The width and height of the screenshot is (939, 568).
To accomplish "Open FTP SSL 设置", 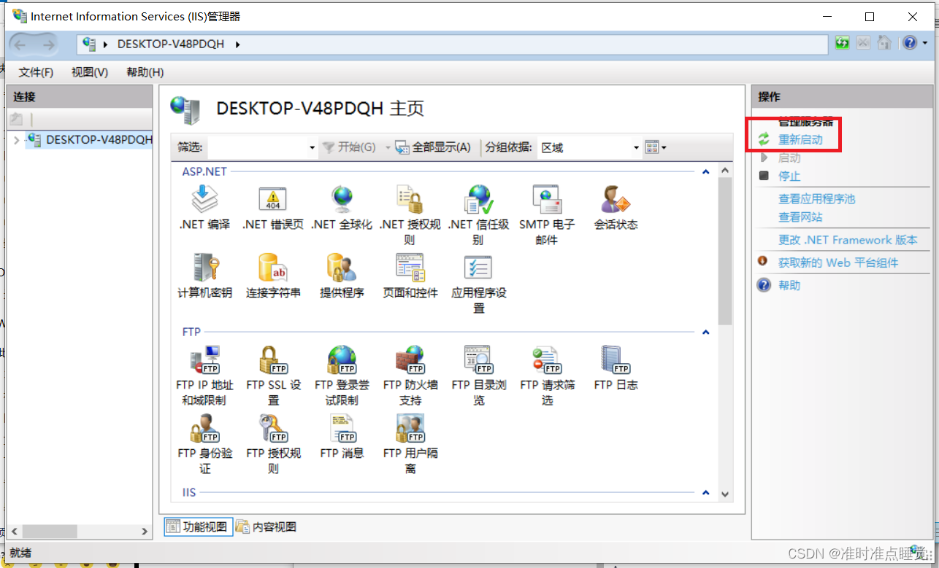I will coord(273,375).
